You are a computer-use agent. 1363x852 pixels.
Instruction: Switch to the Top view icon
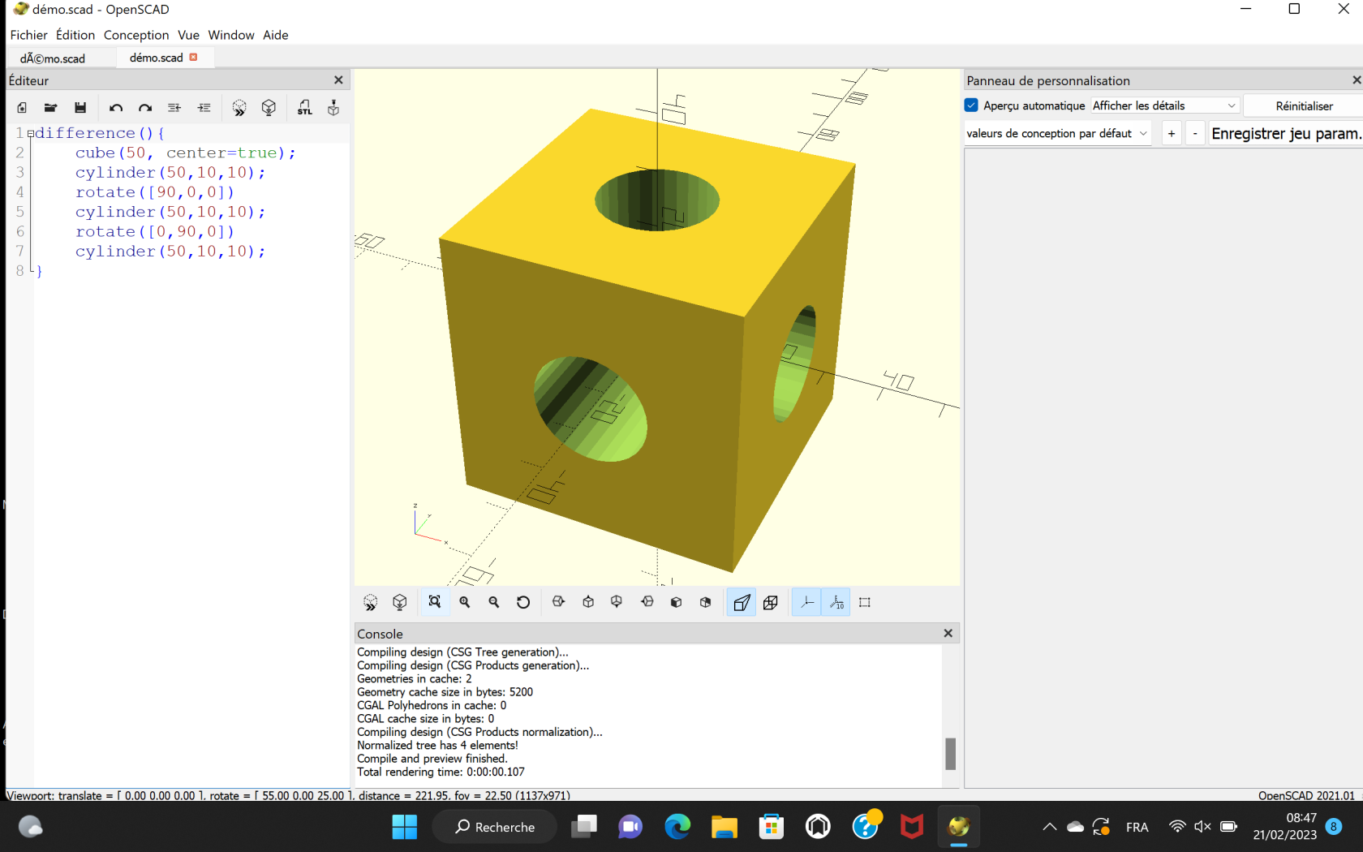(588, 602)
